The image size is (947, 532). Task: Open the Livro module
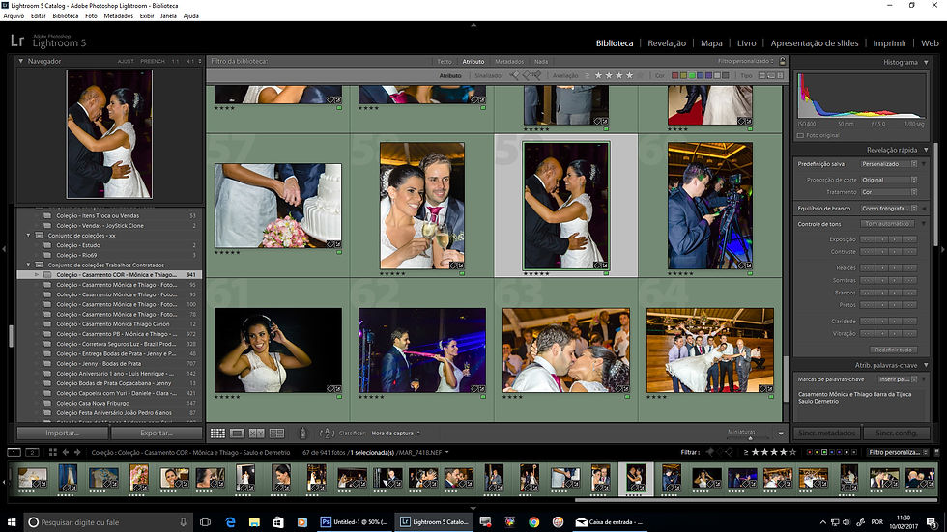746,43
